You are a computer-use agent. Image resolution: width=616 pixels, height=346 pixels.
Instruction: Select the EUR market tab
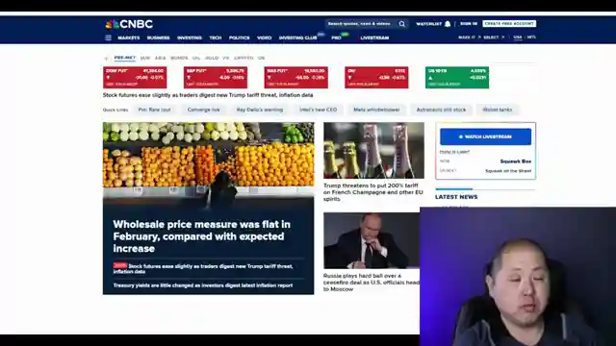pyautogui.click(x=145, y=58)
